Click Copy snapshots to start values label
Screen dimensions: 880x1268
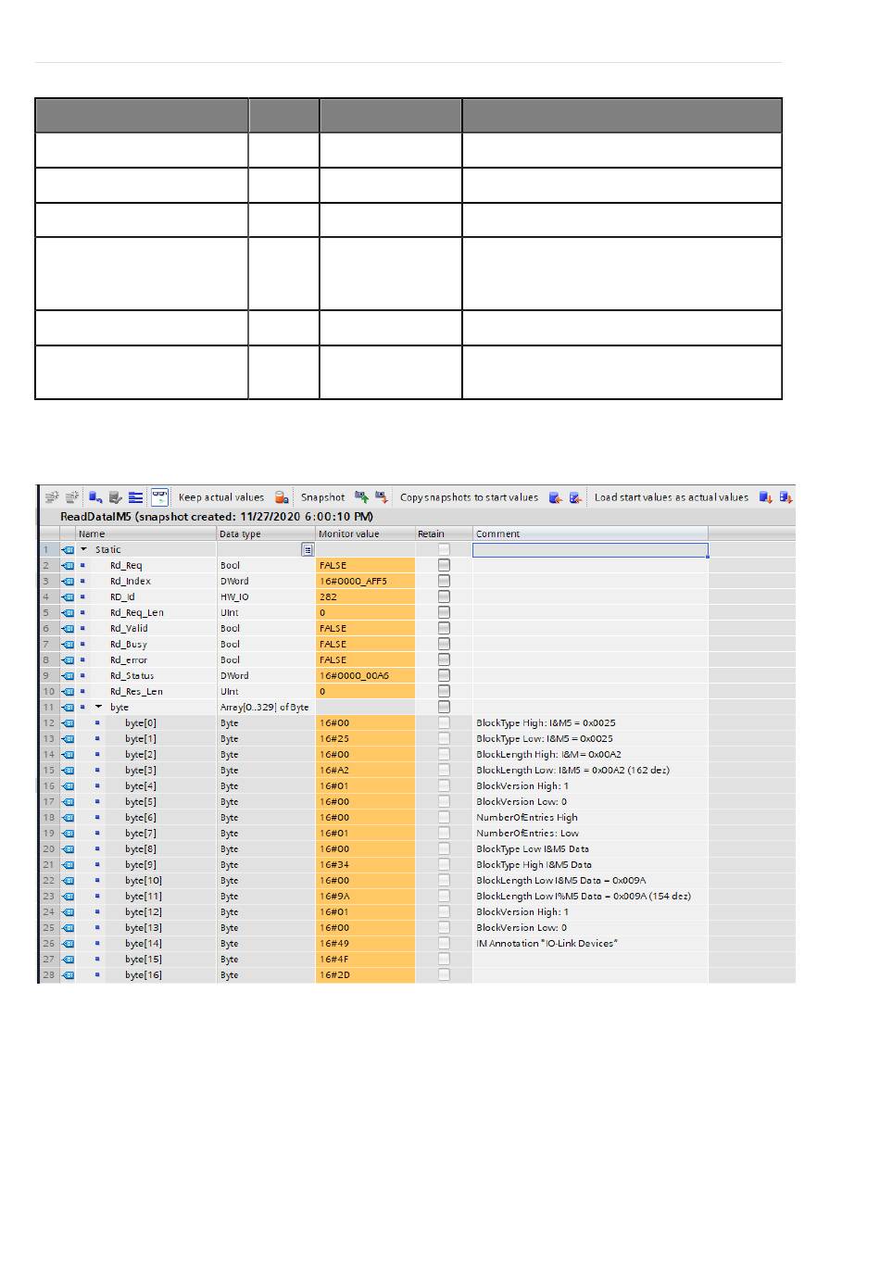pos(469,497)
